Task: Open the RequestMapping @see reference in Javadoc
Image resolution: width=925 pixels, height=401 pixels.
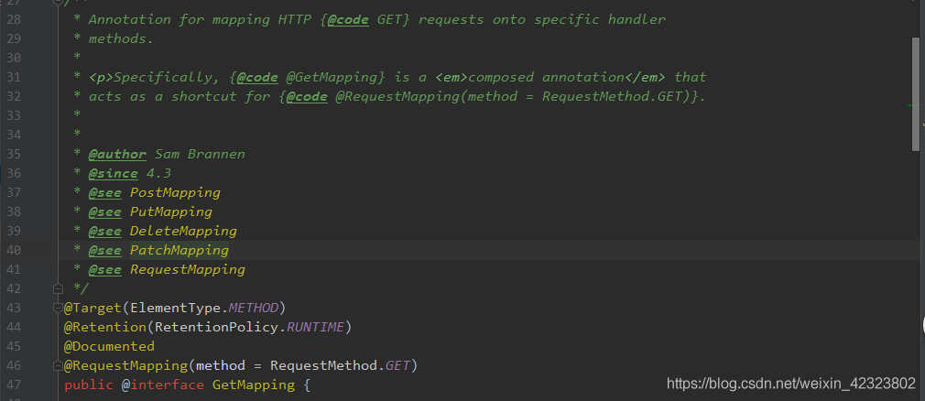Action: click(187, 270)
